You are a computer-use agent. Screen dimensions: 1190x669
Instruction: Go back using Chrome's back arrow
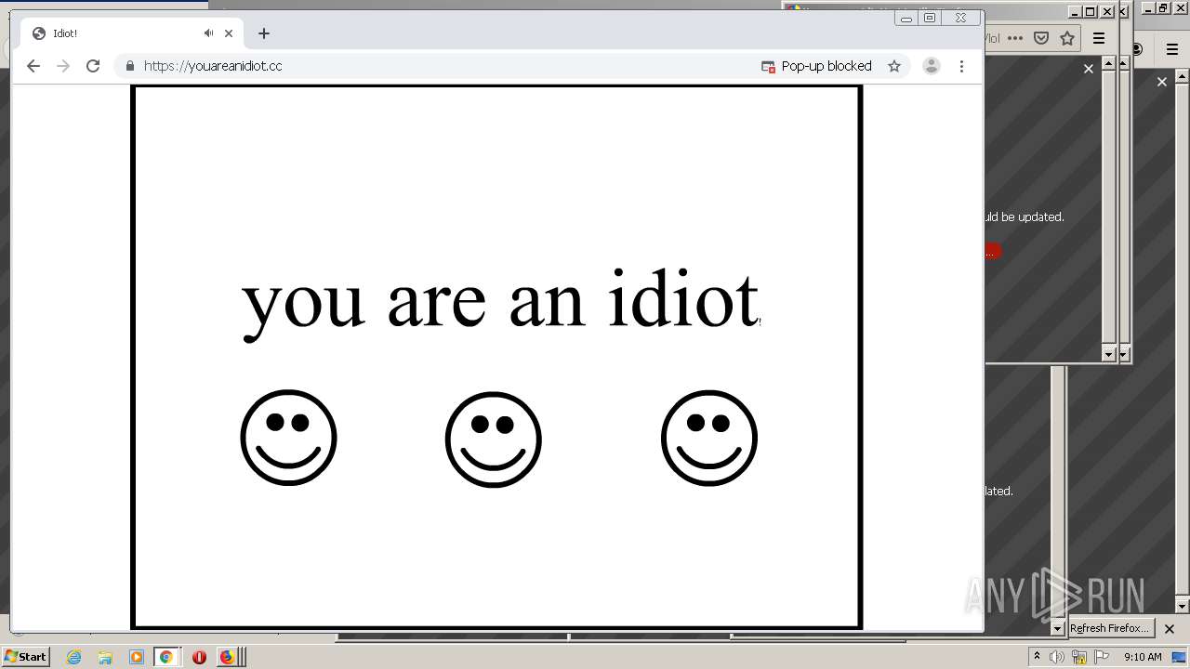pos(33,66)
